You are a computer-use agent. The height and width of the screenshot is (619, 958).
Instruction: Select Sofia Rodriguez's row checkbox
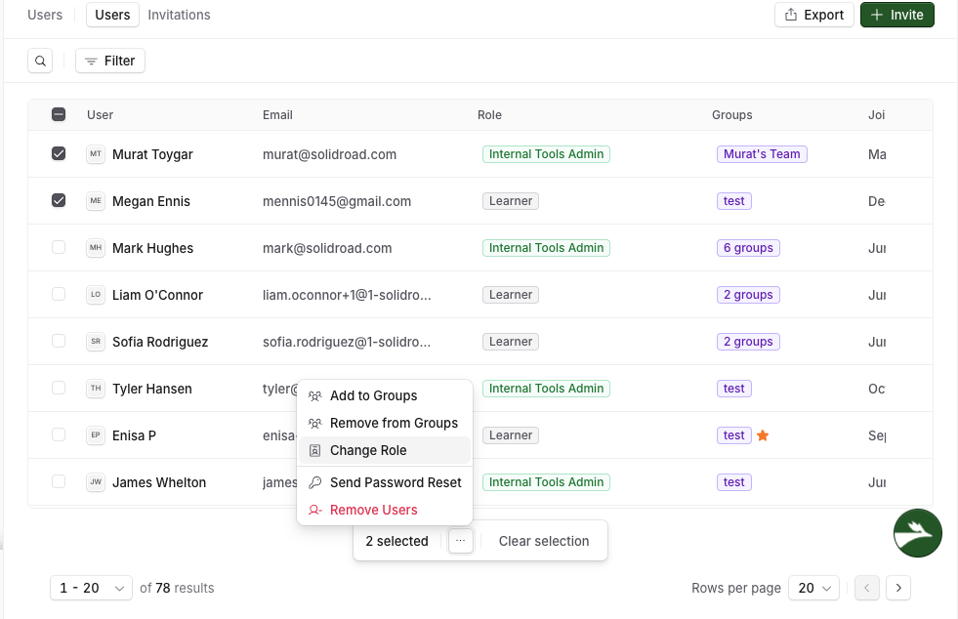coord(59,341)
